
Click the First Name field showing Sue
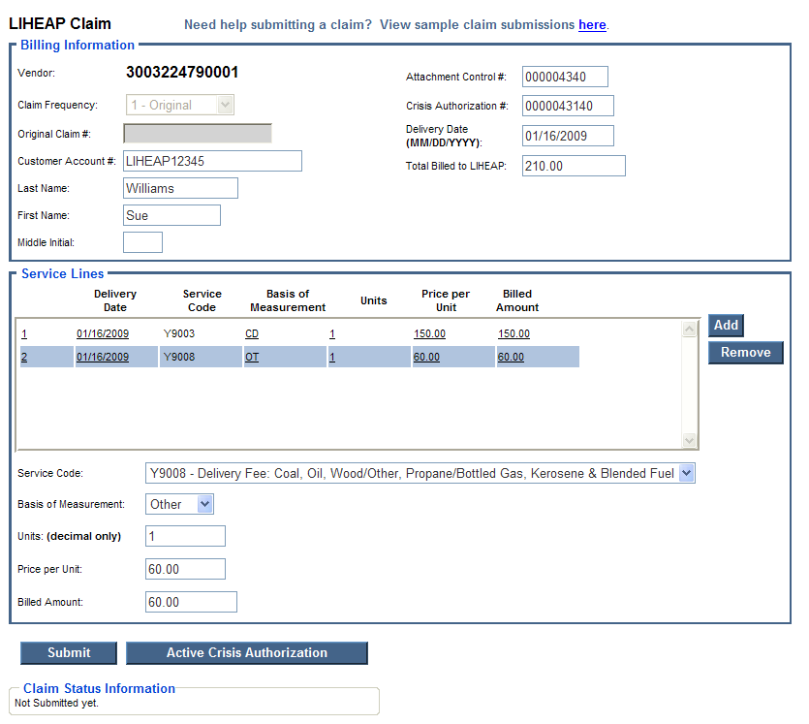point(171,214)
